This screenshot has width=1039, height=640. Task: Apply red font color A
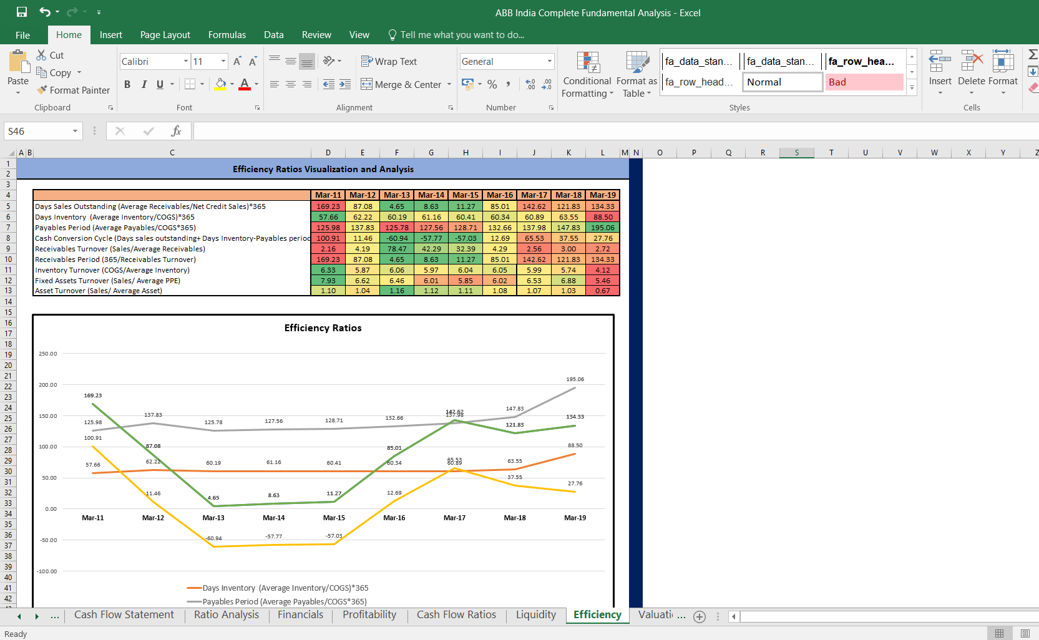[245, 84]
